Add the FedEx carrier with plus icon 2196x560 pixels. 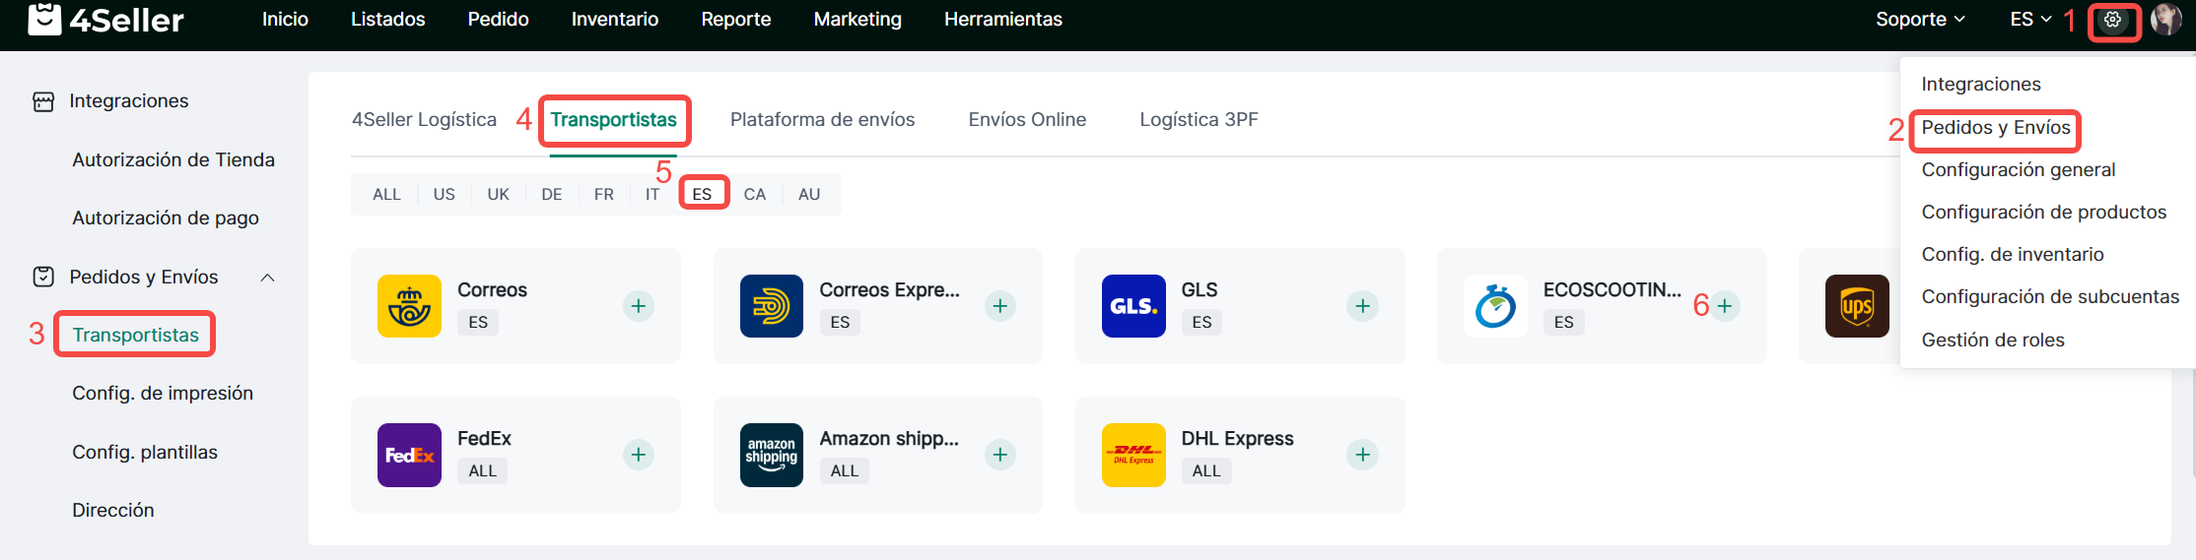click(x=639, y=455)
